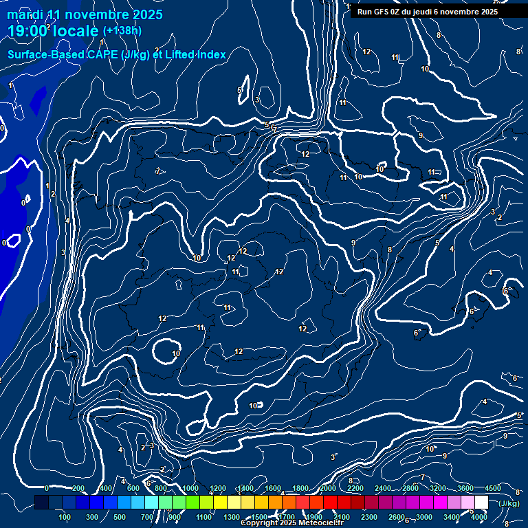Click the '(J/kg)' unit label beside the scale
The width and height of the screenshot is (528, 528).
tap(509, 504)
